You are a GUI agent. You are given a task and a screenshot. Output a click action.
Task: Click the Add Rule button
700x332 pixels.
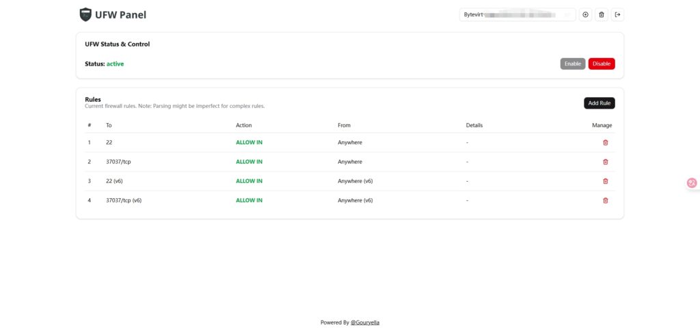point(599,103)
